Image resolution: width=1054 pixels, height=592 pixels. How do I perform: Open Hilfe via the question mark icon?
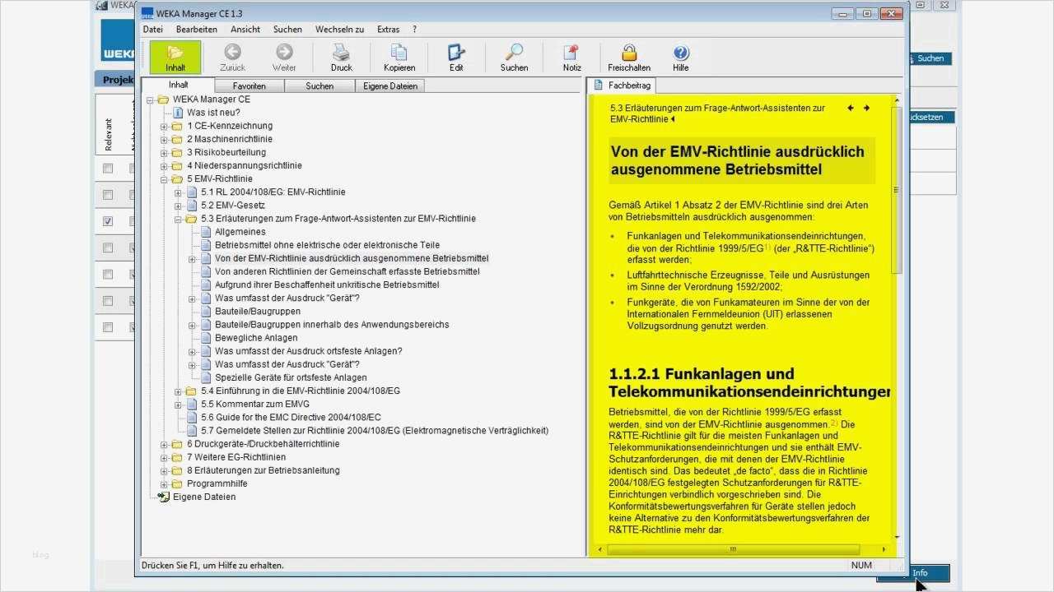[680, 53]
